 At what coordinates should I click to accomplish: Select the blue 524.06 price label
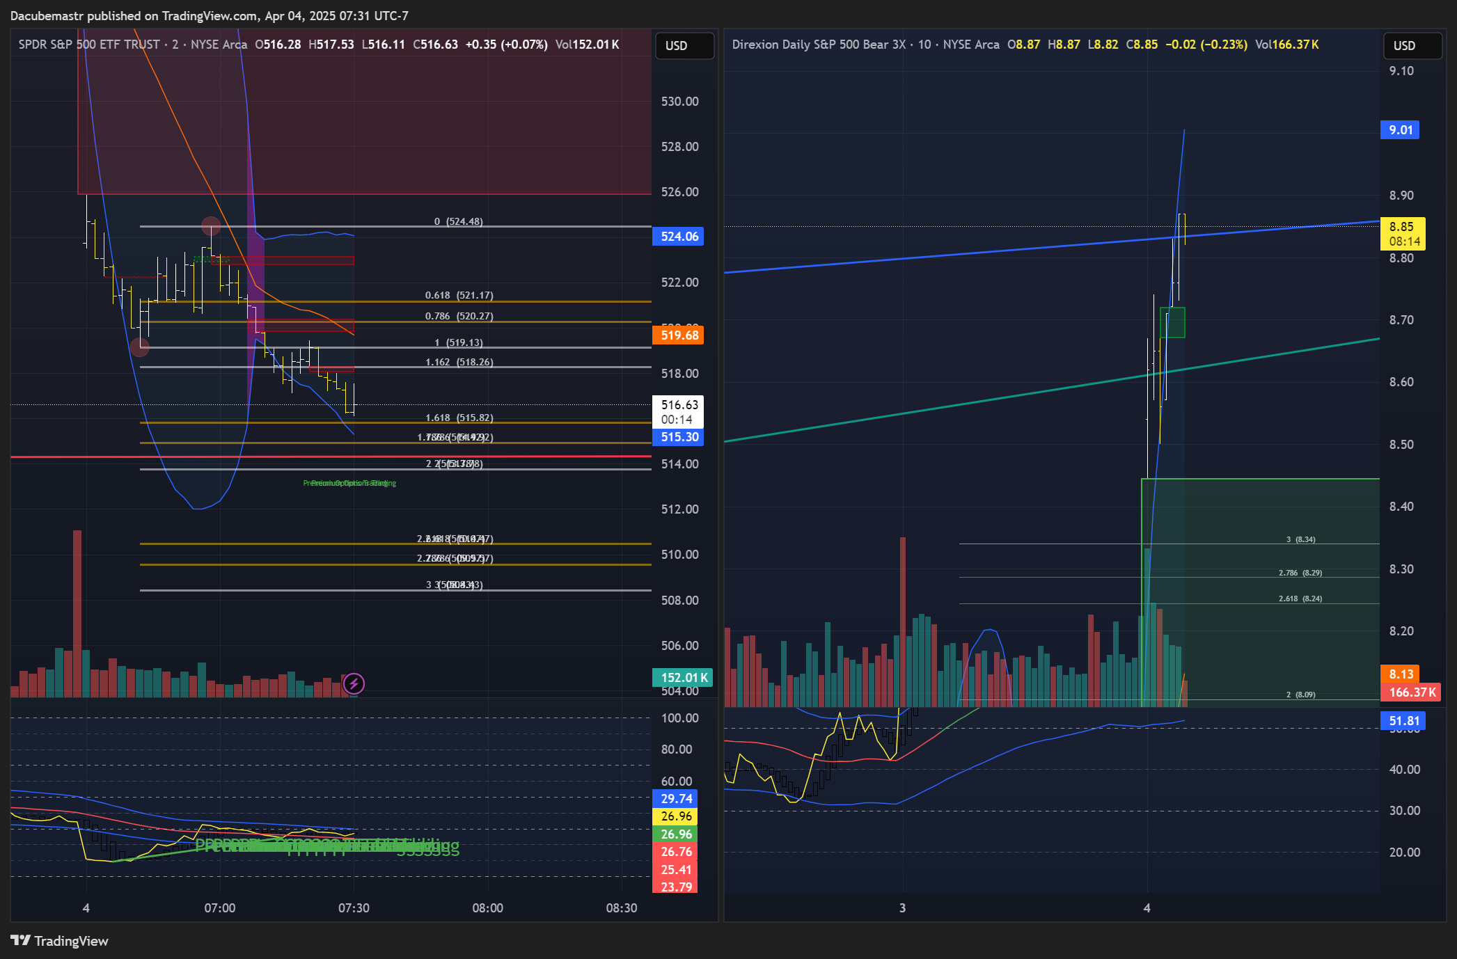(x=679, y=237)
